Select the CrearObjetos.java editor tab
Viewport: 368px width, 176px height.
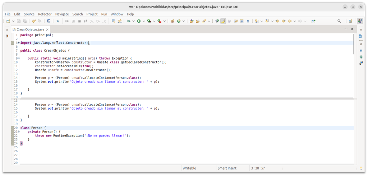pos(30,29)
